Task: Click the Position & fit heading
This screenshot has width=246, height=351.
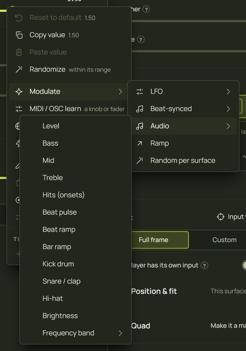Action: tap(154, 291)
